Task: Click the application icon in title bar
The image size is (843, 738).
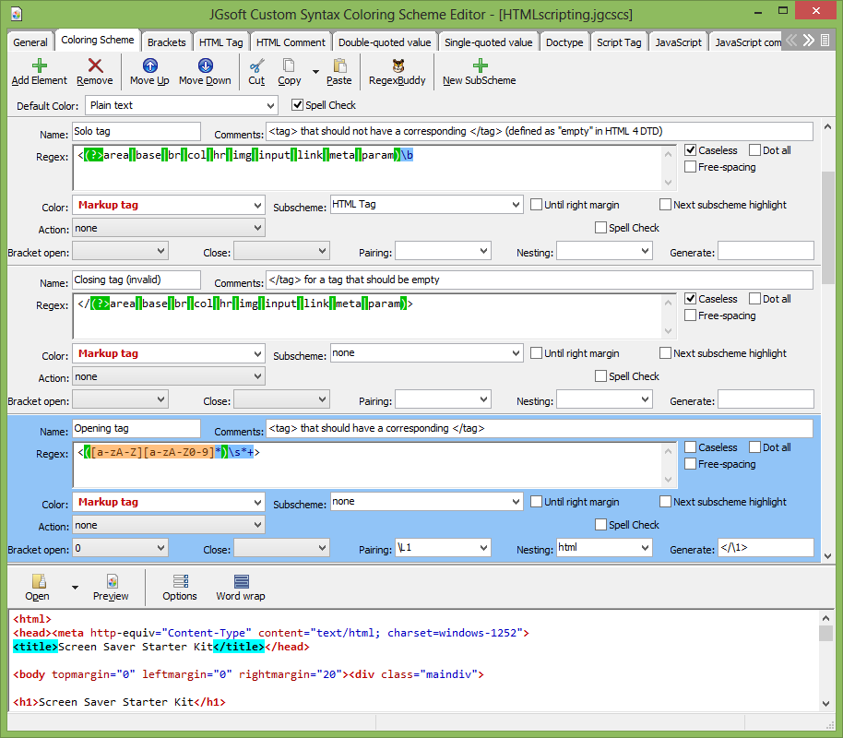Action: tap(17, 14)
